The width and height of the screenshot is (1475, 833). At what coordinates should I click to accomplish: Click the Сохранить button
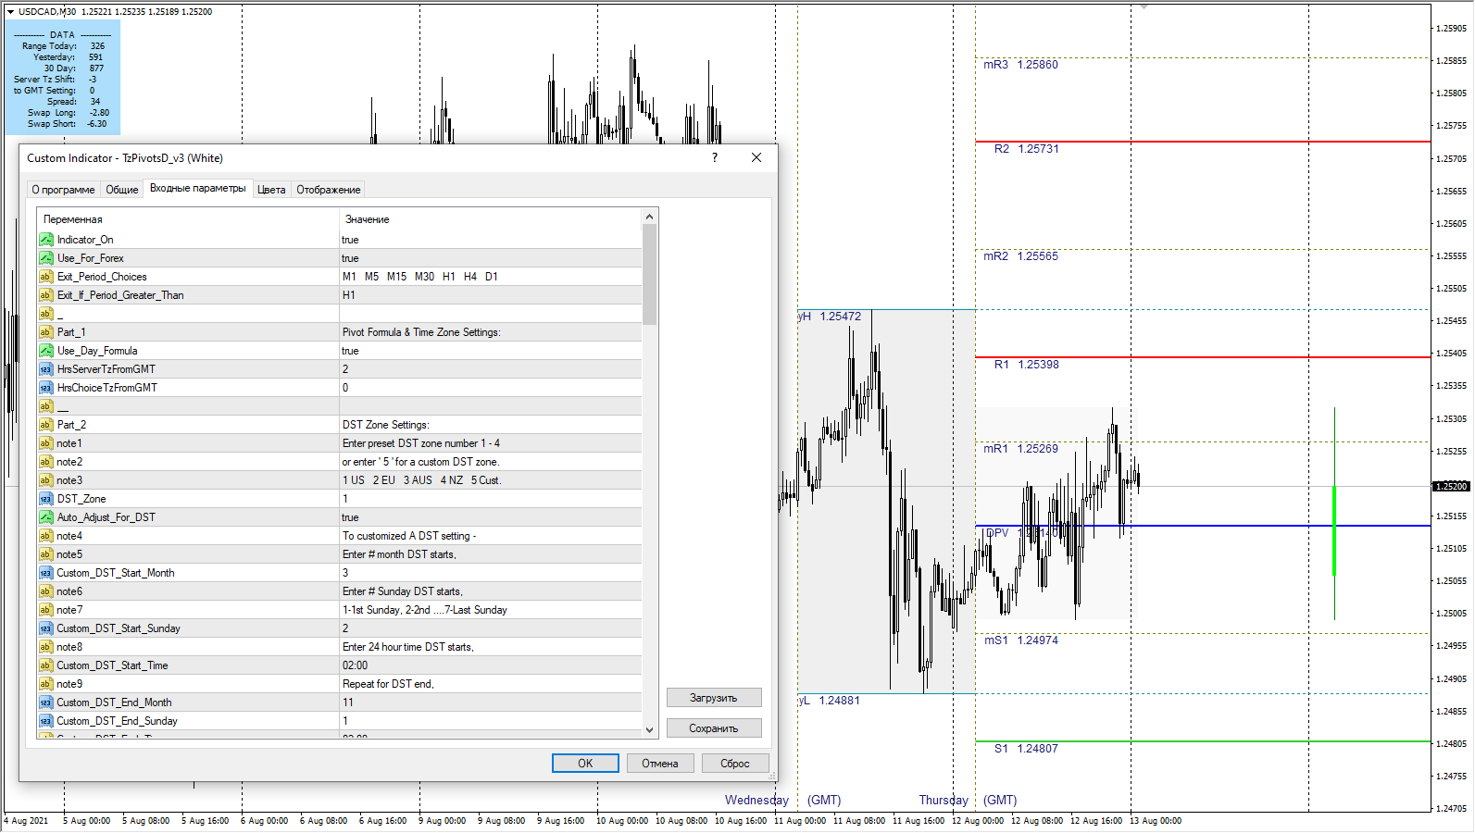tap(713, 728)
